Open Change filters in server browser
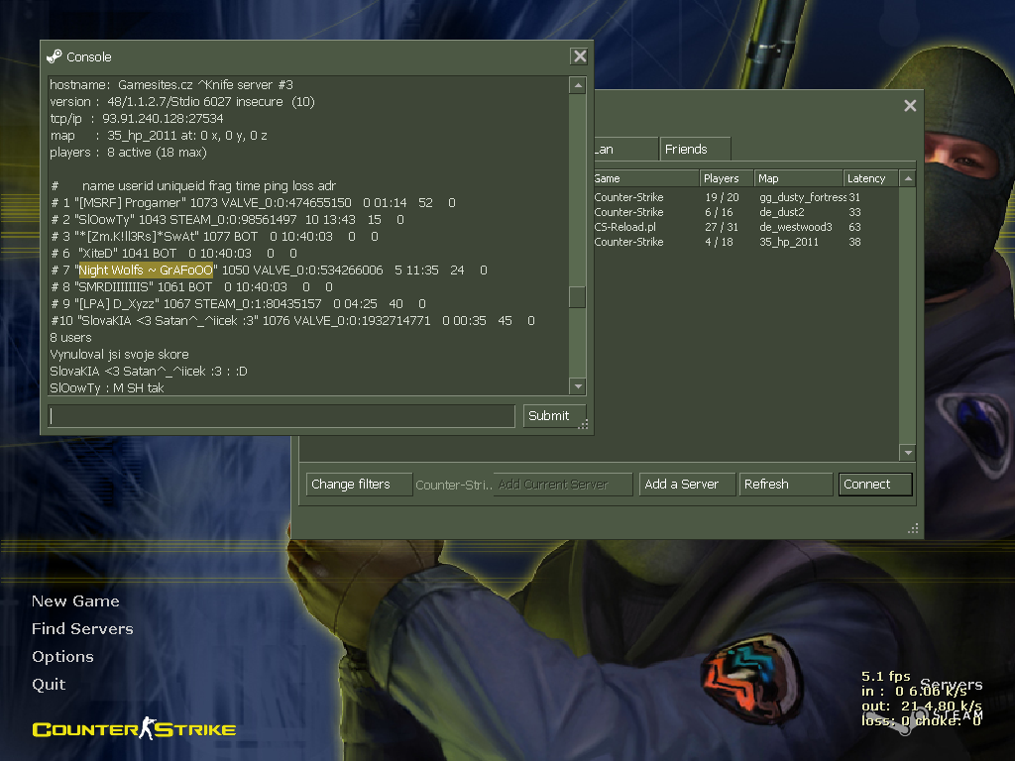The width and height of the screenshot is (1015, 761). point(359,485)
